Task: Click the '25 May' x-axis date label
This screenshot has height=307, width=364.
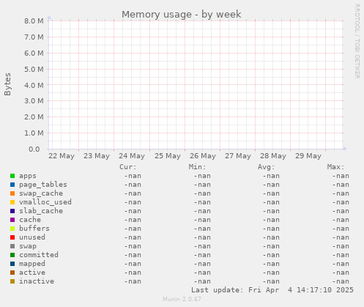Action: click(x=168, y=156)
